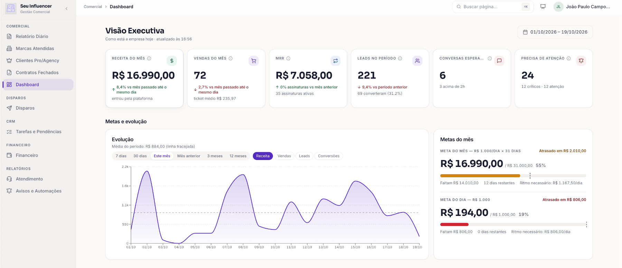Viewport: 622px width, 268px height.
Task: Click the dollar icon on Receita do Mês card
Action: [x=172, y=61]
